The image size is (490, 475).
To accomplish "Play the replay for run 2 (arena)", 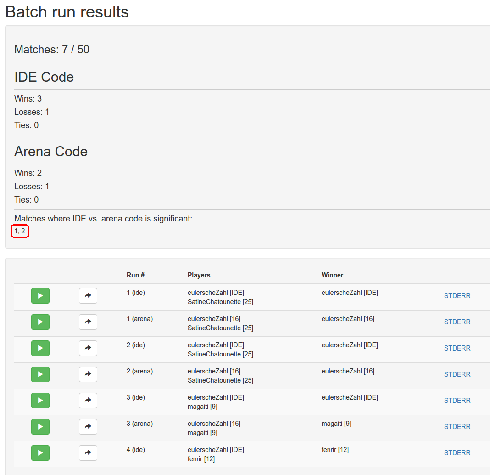I will click(40, 374).
